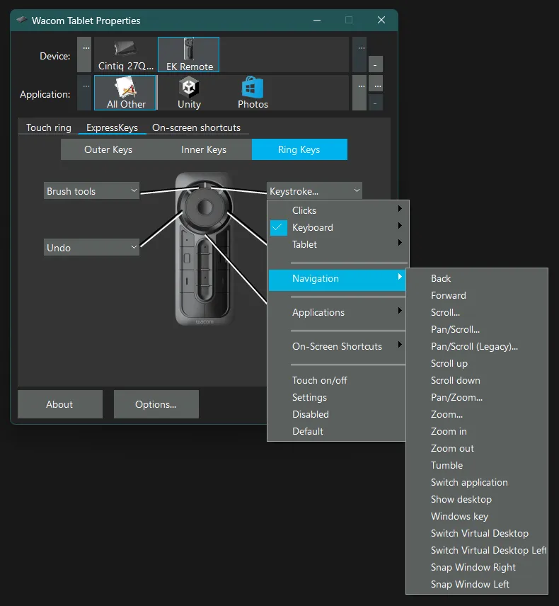Image resolution: width=559 pixels, height=606 pixels.
Task: Click the remove device minus button
Action: [375, 64]
